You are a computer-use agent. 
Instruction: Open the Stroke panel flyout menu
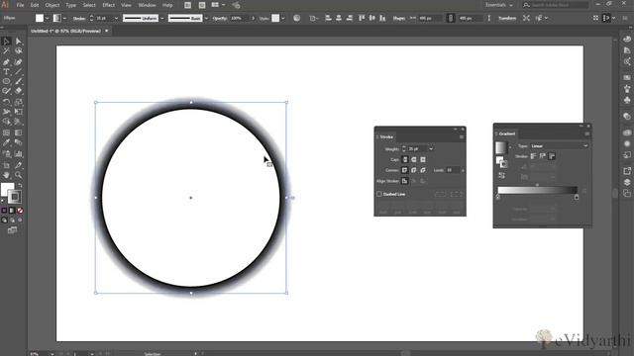coord(462,136)
